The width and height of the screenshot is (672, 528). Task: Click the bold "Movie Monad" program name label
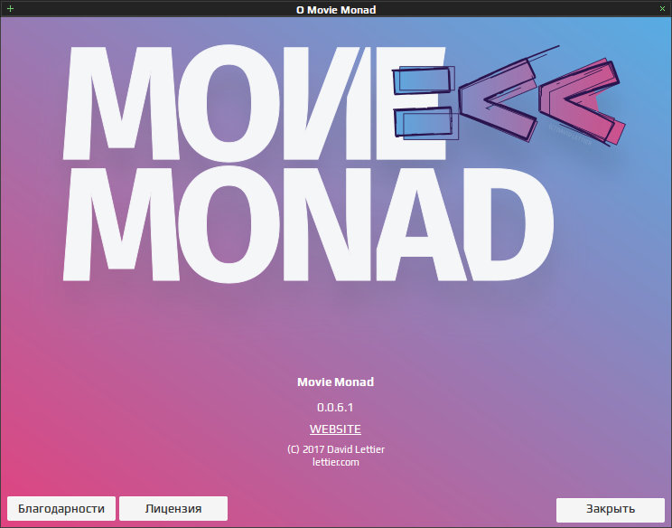coord(336,382)
